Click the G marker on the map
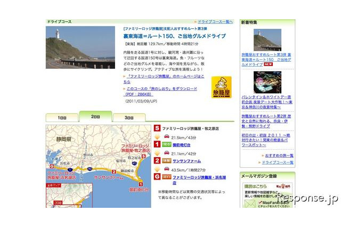 52,166
